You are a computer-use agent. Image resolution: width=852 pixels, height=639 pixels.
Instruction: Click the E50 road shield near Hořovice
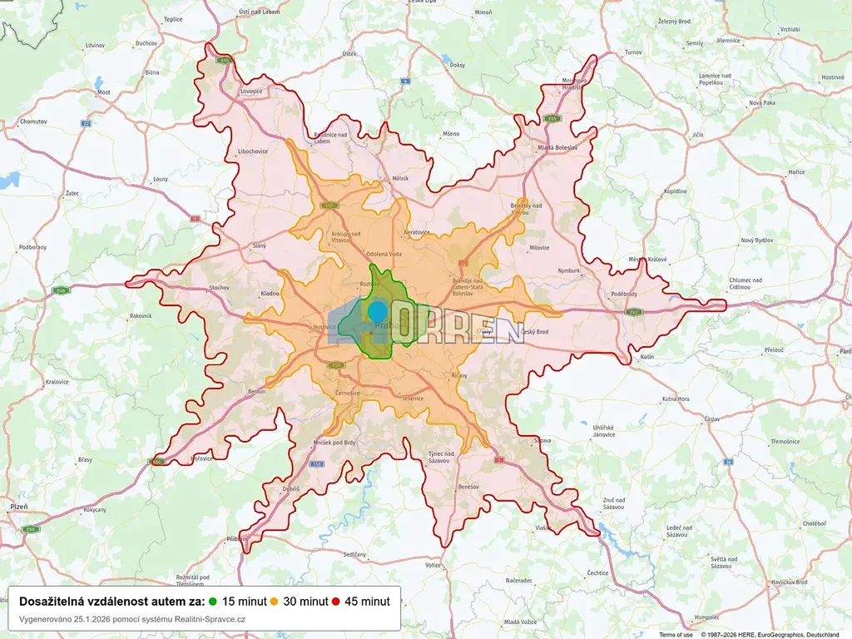pyautogui.click(x=157, y=461)
